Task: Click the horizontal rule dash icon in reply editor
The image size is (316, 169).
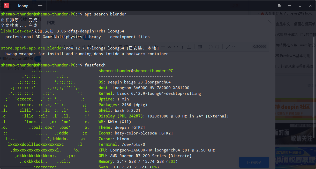Action: (163, 47)
